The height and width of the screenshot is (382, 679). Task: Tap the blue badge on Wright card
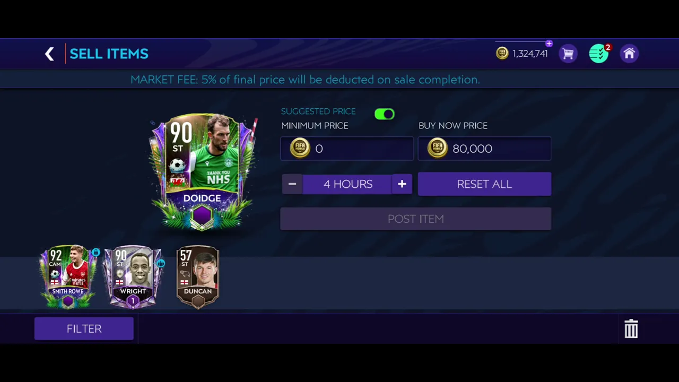(161, 263)
